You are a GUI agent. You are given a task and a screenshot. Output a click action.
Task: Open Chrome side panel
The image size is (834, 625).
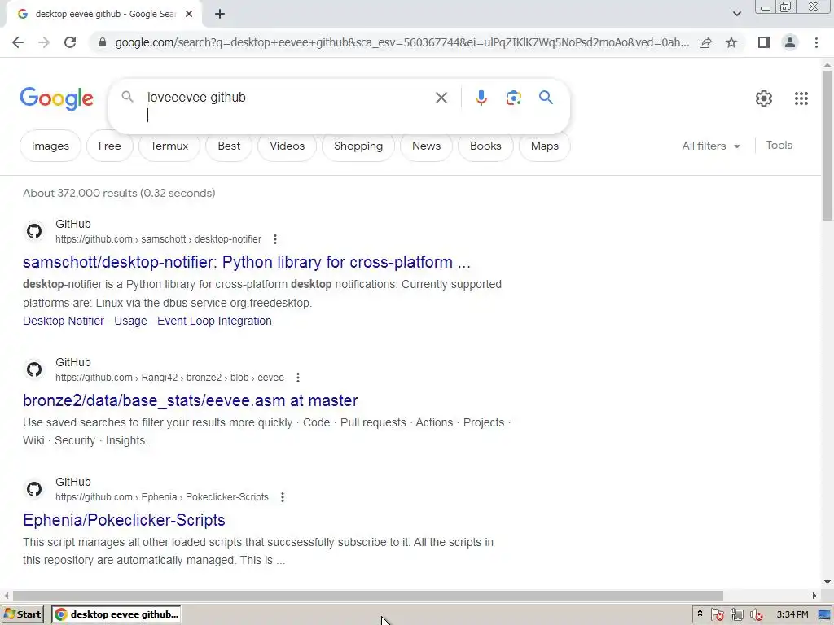pyautogui.click(x=764, y=42)
